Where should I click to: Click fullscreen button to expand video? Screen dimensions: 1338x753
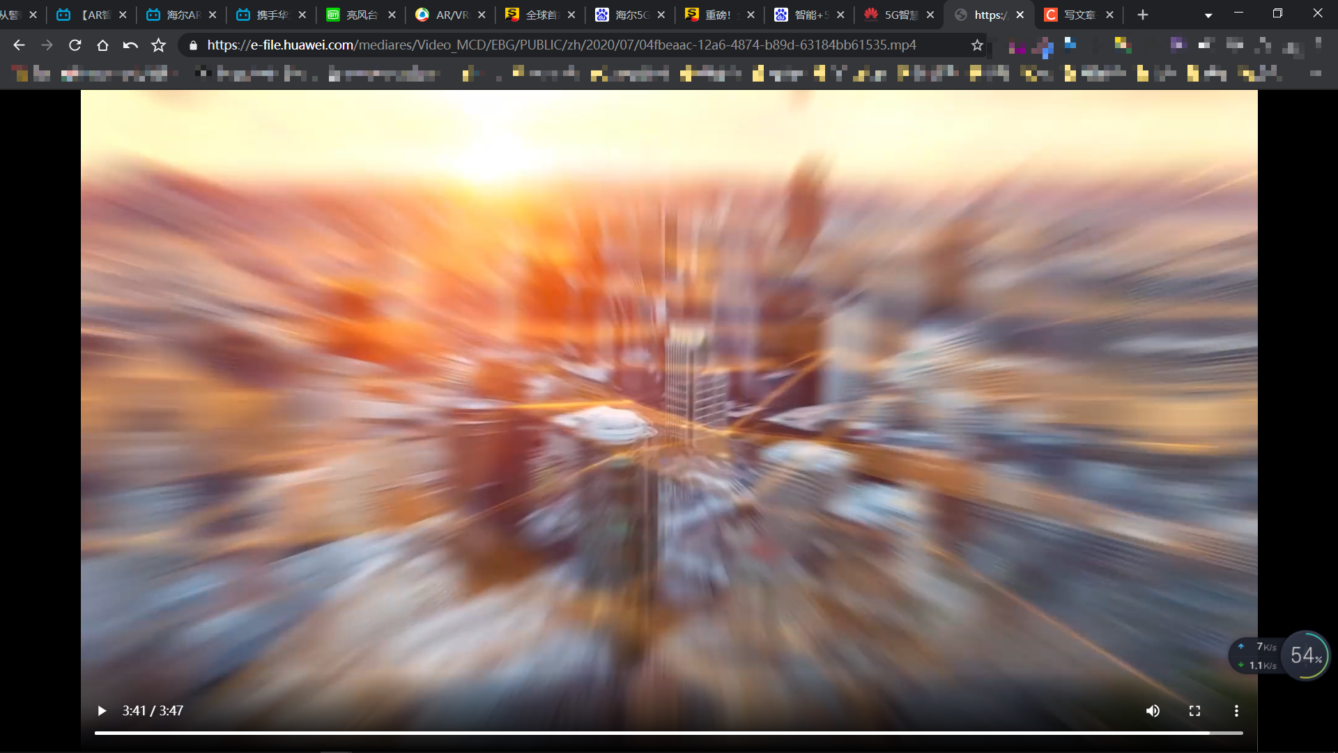tap(1194, 710)
